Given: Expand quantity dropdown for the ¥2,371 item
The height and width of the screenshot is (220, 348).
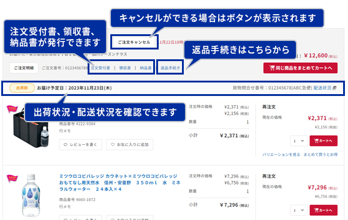Looking at the screenshot, I should tap(298, 141).
